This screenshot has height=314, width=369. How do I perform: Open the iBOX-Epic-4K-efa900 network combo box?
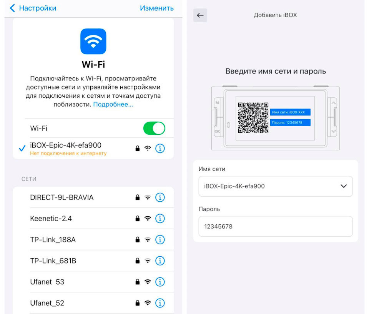pos(276,186)
